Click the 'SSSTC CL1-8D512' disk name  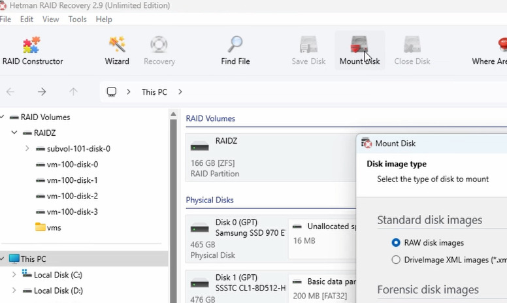[x=250, y=288]
